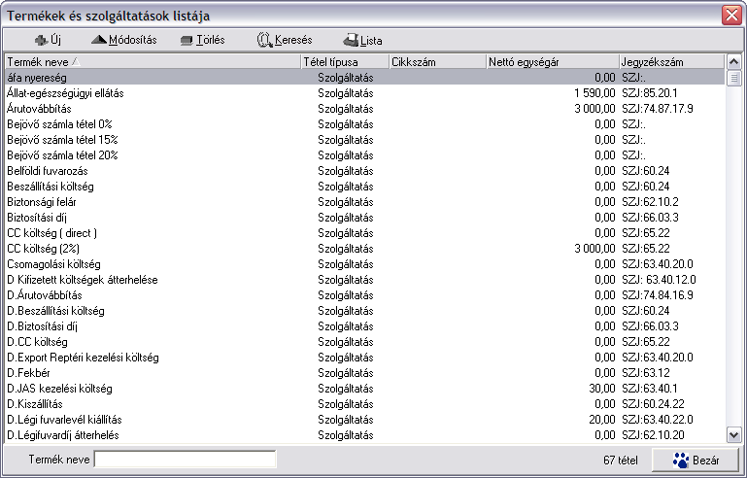Image resolution: width=747 pixels, height=478 pixels.
Task: Click the Cikkszám column header
Action: [x=438, y=62]
